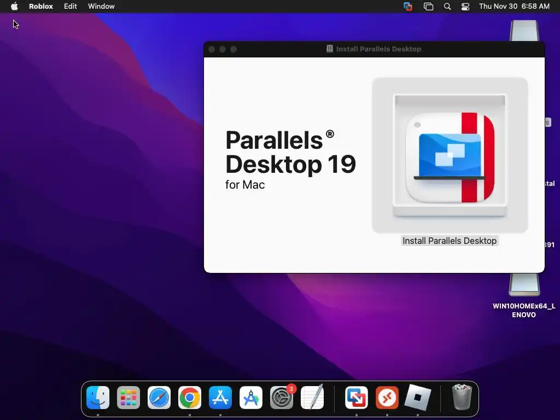Open the Apple menu
This screenshot has height=420, width=560.
point(14,6)
